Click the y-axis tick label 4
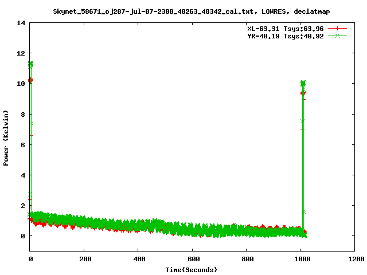 (23, 175)
